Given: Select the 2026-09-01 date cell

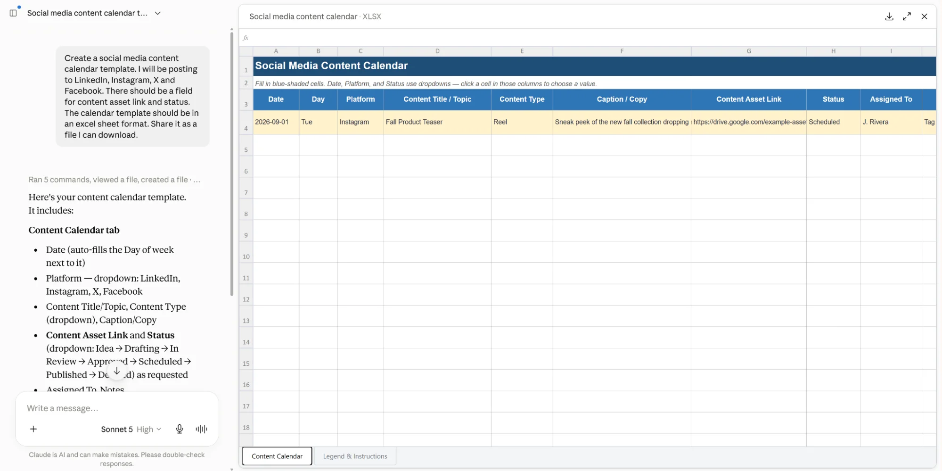Looking at the screenshot, I should [276, 122].
